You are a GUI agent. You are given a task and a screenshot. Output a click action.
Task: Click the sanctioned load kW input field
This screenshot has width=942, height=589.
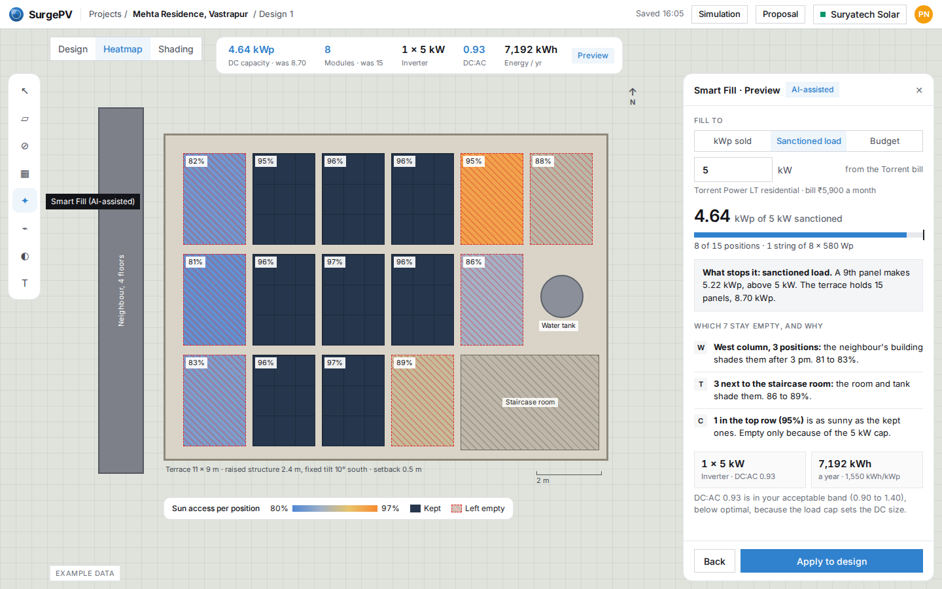(x=733, y=170)
